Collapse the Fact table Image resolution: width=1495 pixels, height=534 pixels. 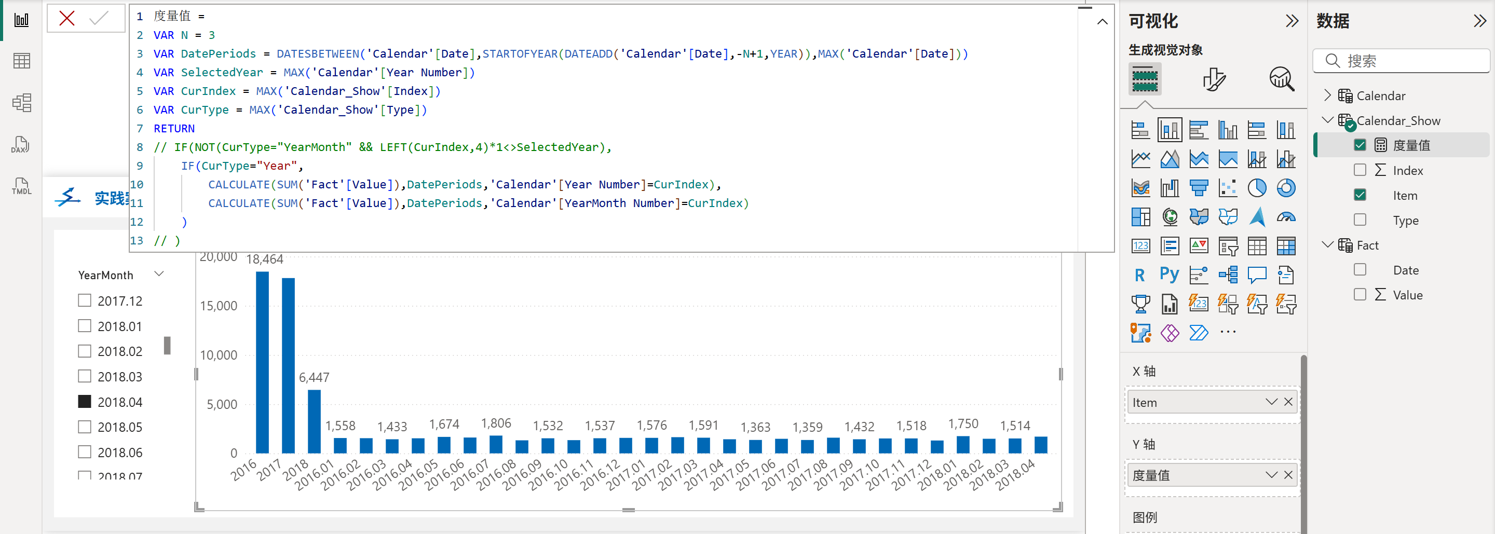(1327, 245)
